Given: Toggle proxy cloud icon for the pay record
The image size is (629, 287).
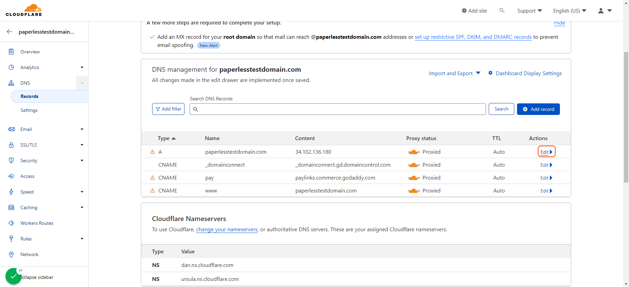Looking at the screenshot, I should click(414, 178).
